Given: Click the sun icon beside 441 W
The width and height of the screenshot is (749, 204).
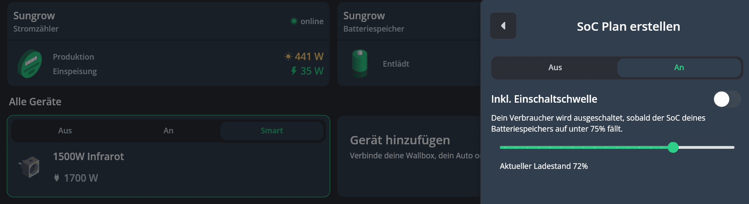Looking at the screenshot, I should tap(288, 57).
